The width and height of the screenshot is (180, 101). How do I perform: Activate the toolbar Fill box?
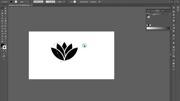tap(2, 45)
